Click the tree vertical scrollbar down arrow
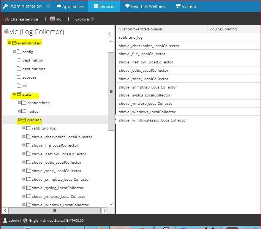The image size is (261, 229). point(111,204)
